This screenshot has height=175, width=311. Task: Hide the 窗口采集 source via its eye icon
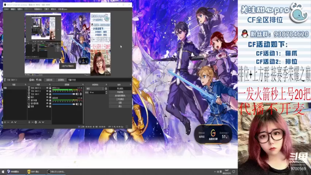tap(47, 100)
